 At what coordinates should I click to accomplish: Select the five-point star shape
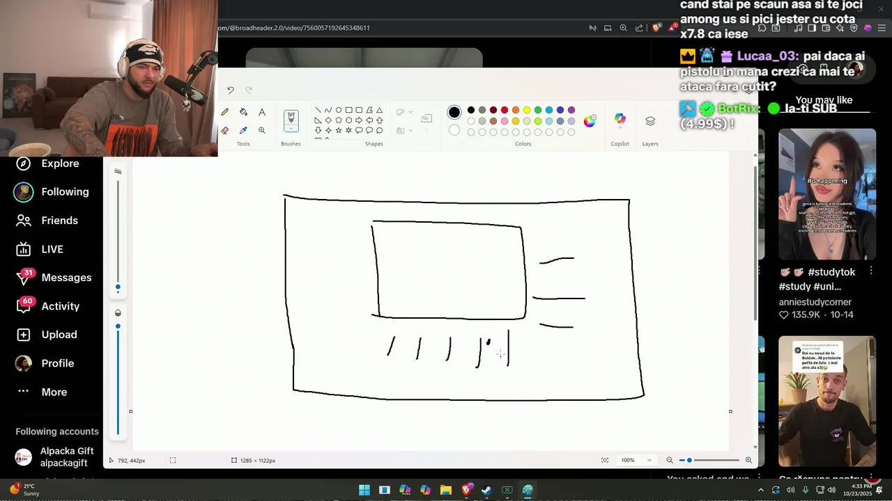tap(339, 130)
